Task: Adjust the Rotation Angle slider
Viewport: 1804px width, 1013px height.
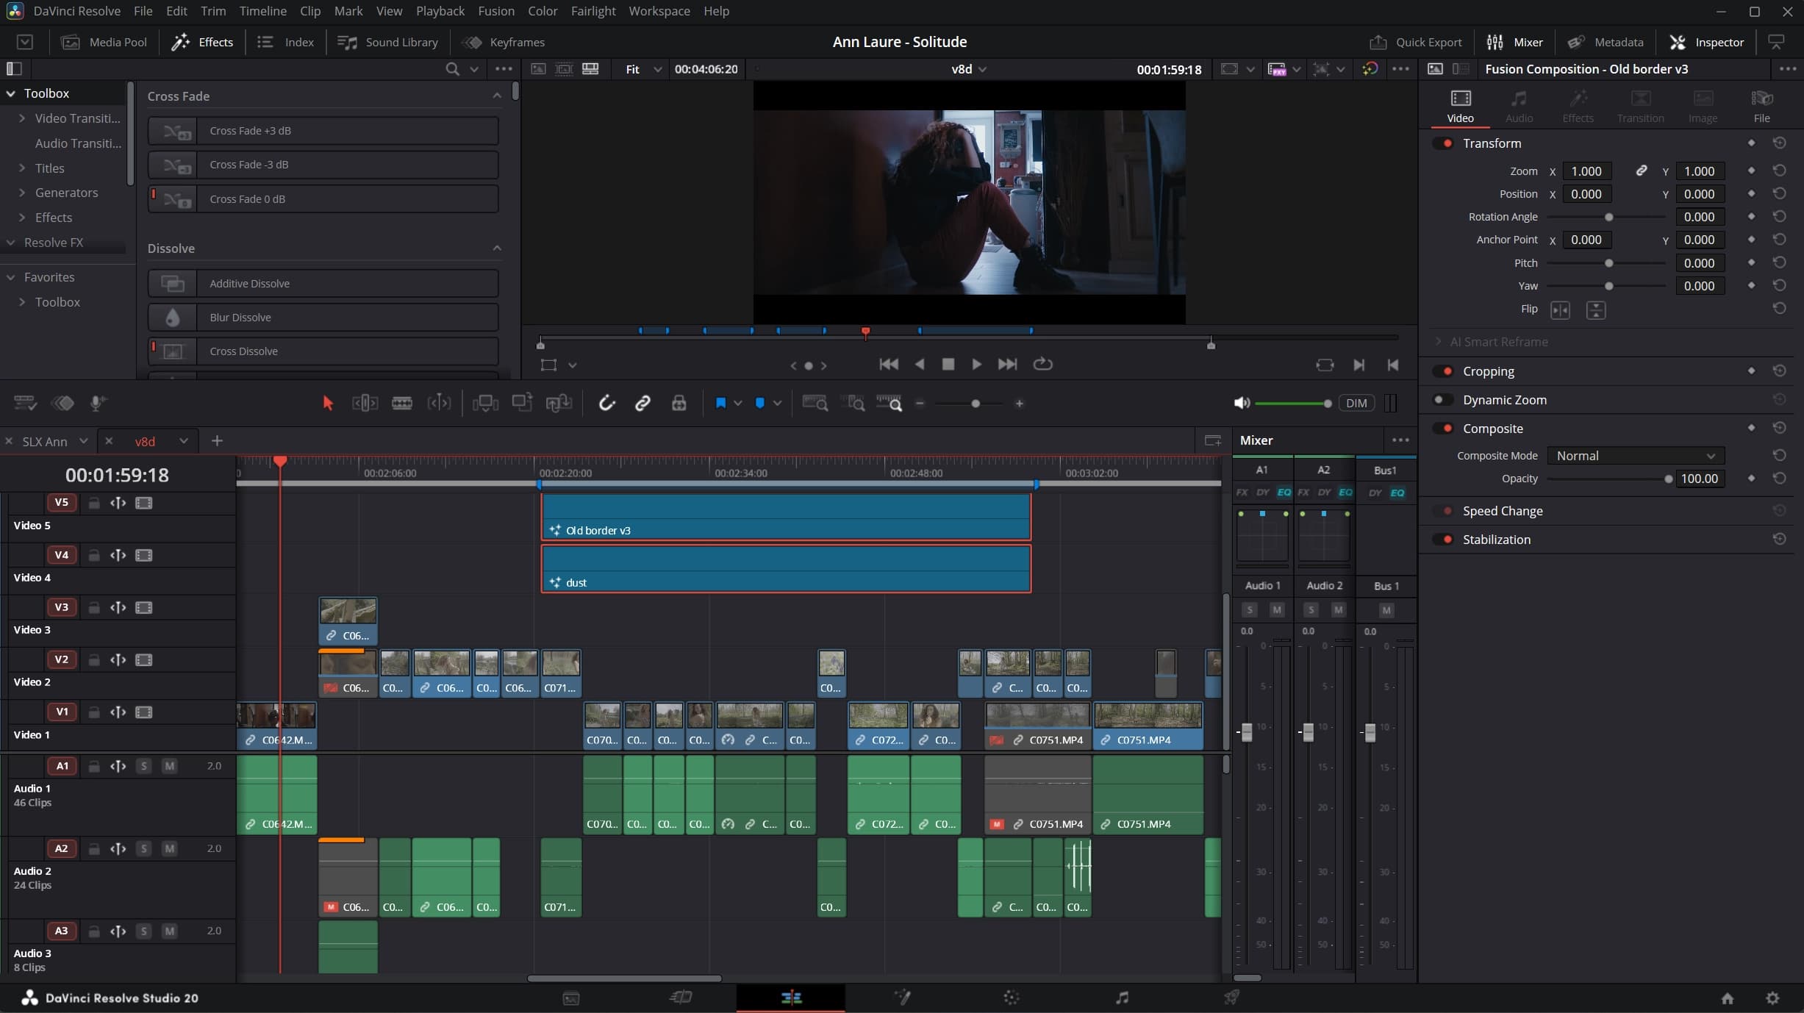Action: coord(1607,217)
